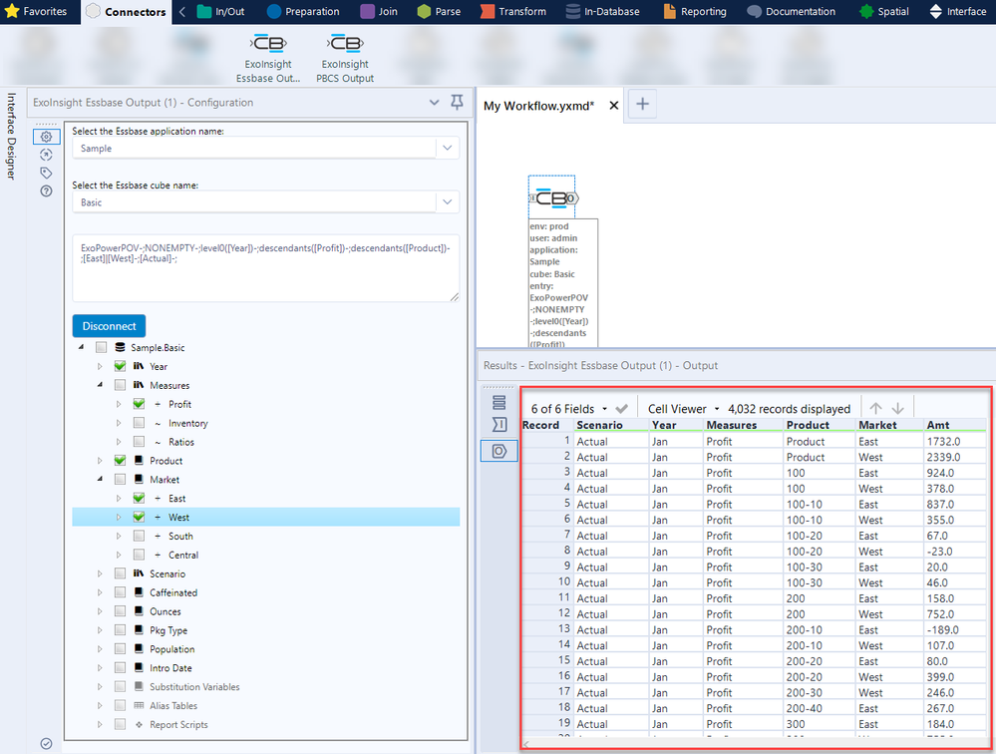Check the Measures dimension checkbox
996x754 pixels.
[120, 385]
